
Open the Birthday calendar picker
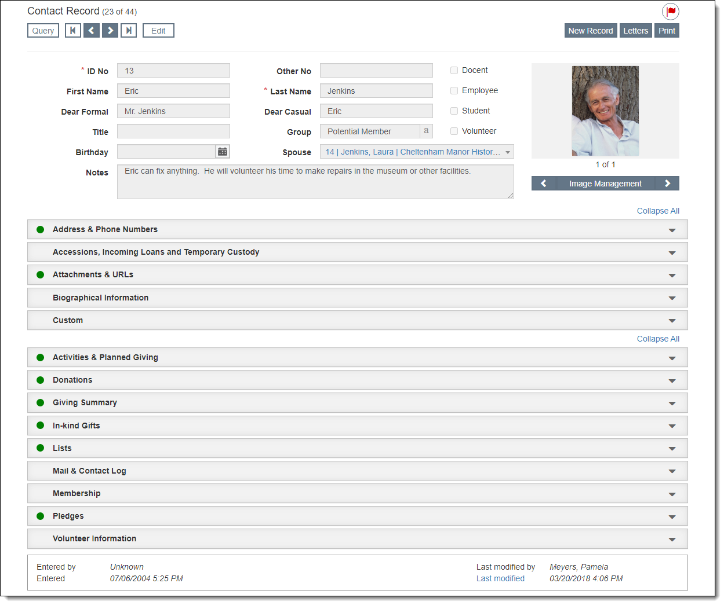pyautogui.click(x=223, y=152)
